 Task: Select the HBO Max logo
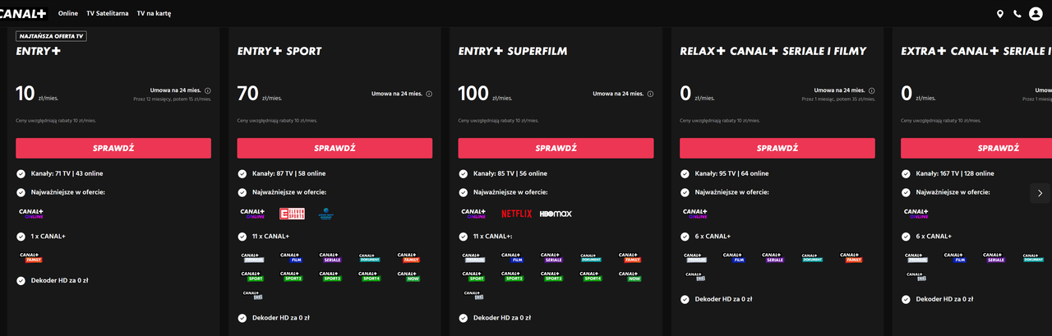pos(556,214)
